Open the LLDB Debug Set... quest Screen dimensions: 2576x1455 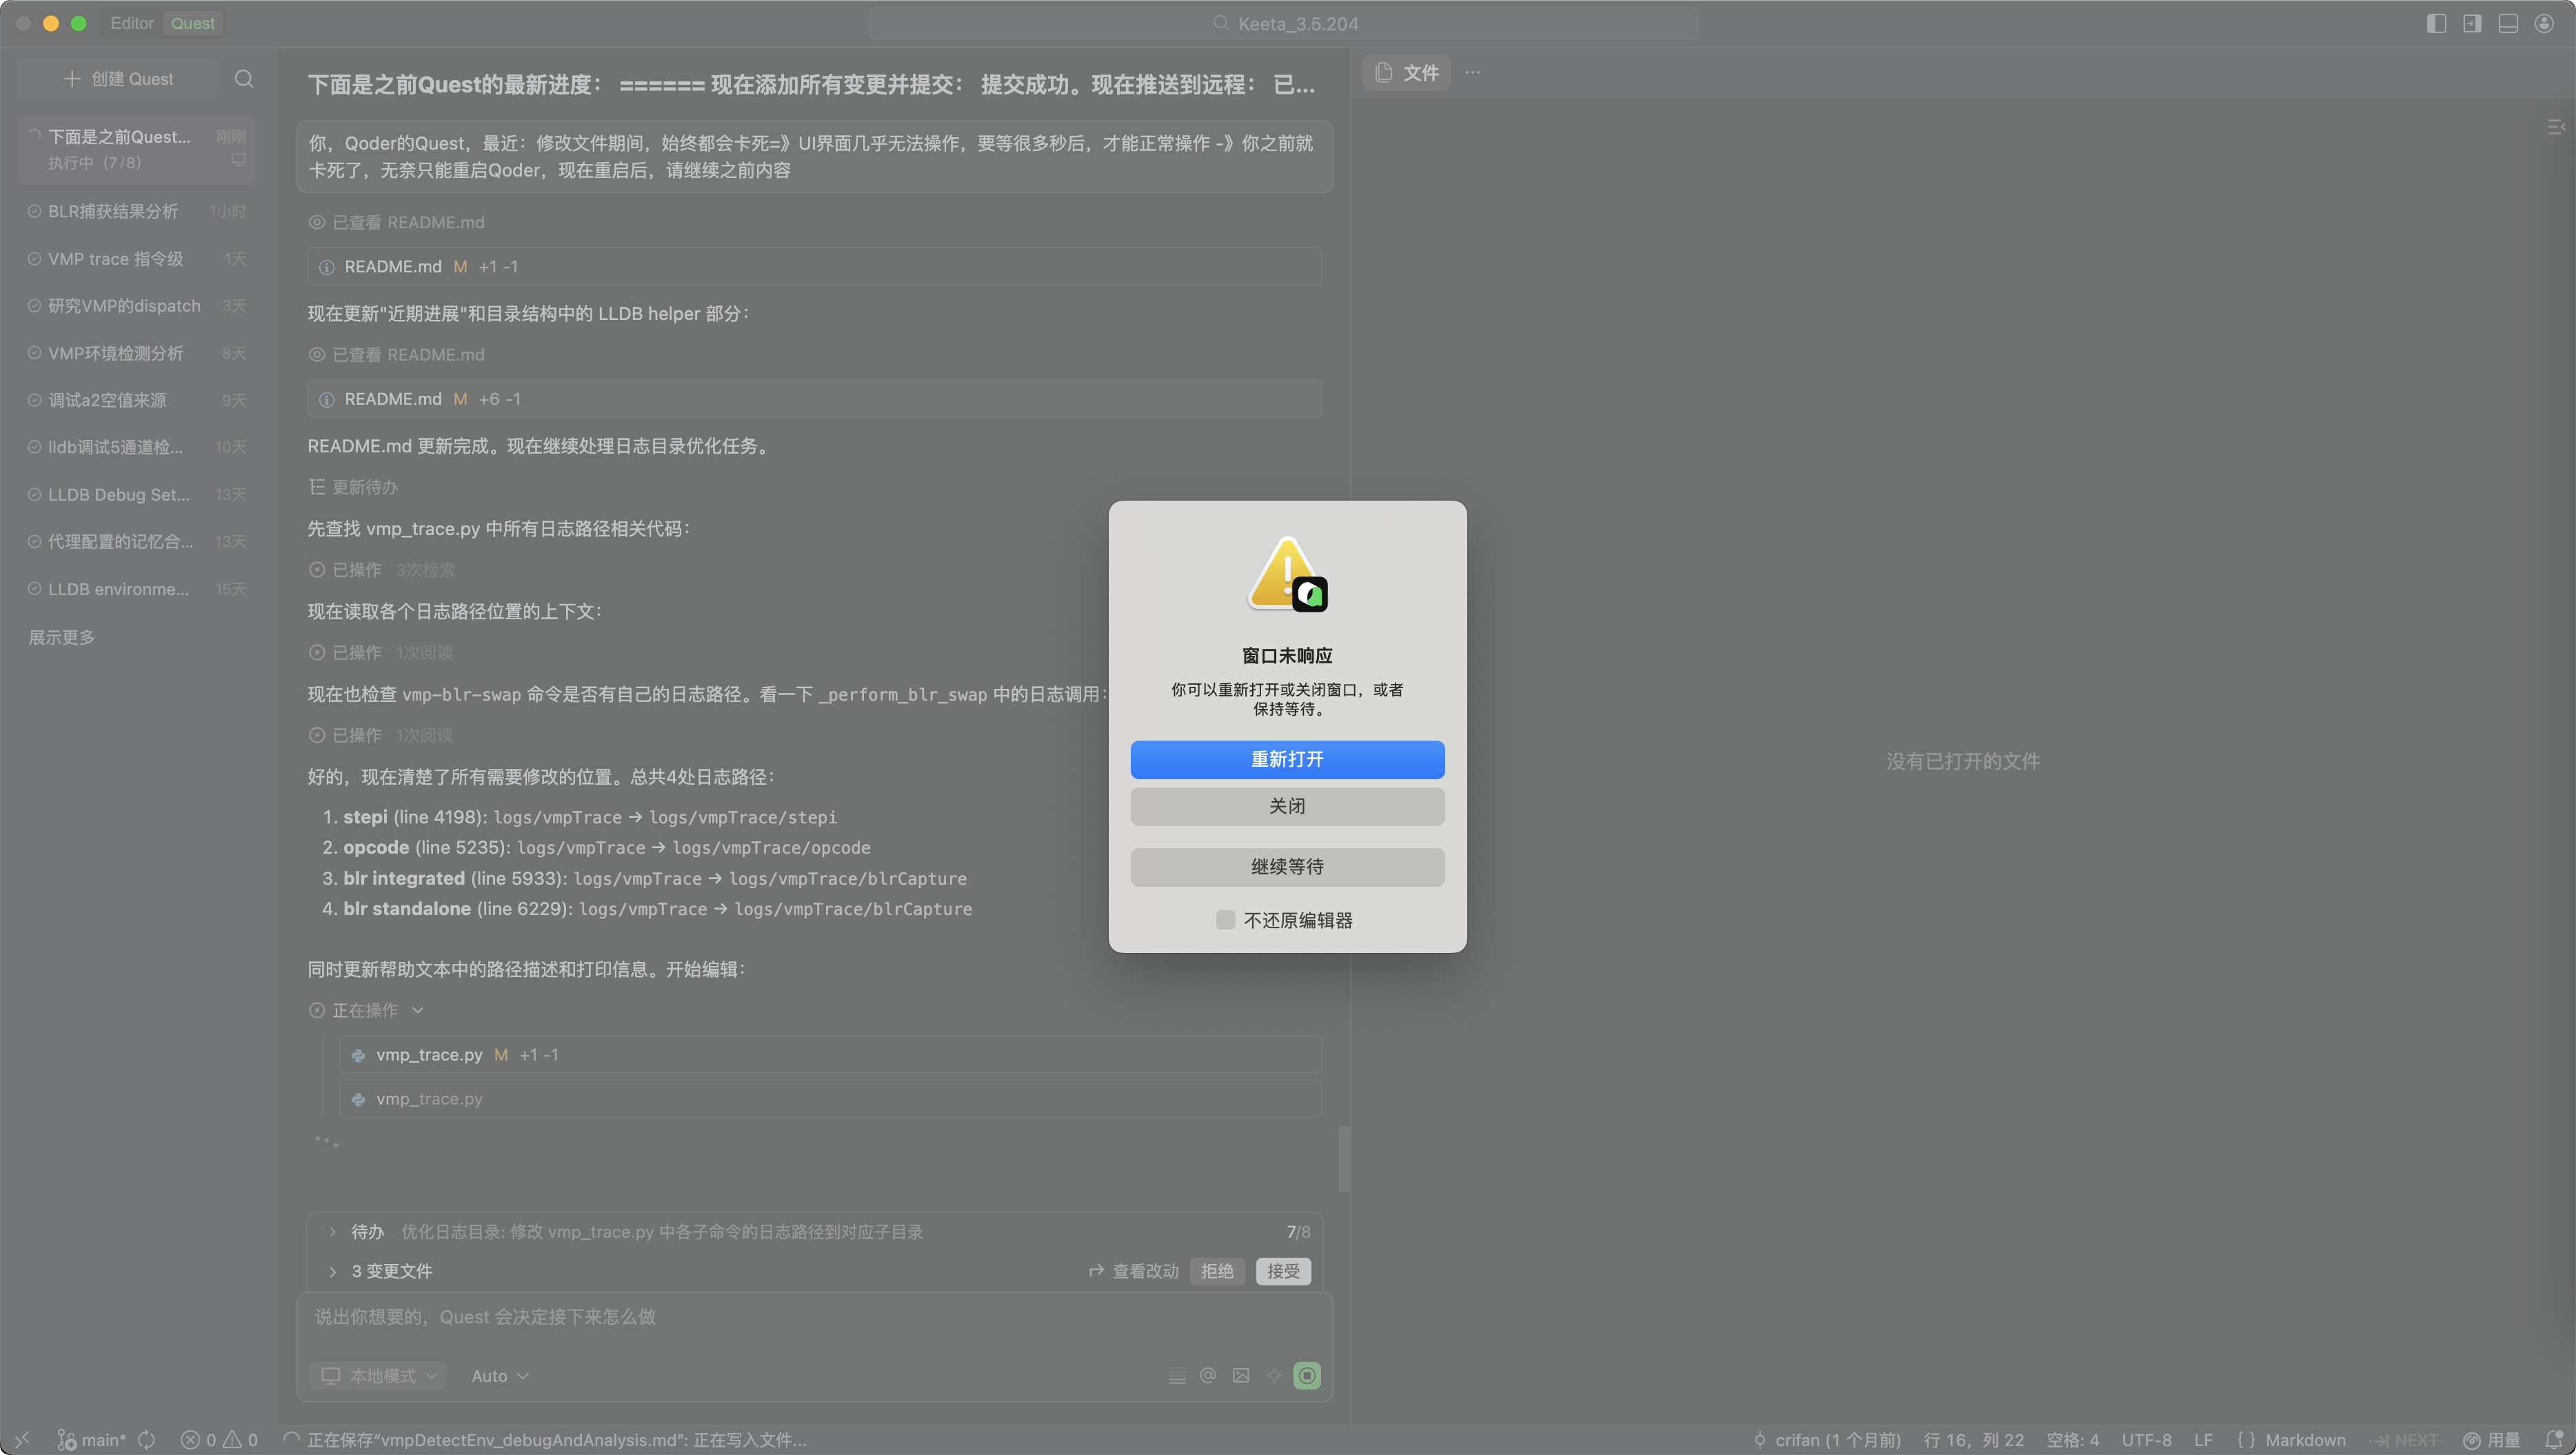(137, 495)
